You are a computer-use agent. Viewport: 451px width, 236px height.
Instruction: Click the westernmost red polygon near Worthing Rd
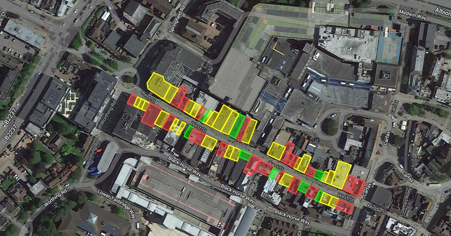(x=132, y=99)
